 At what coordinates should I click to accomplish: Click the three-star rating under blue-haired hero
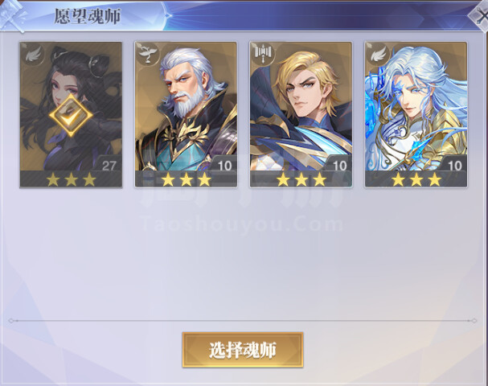(x=416, y=179)
